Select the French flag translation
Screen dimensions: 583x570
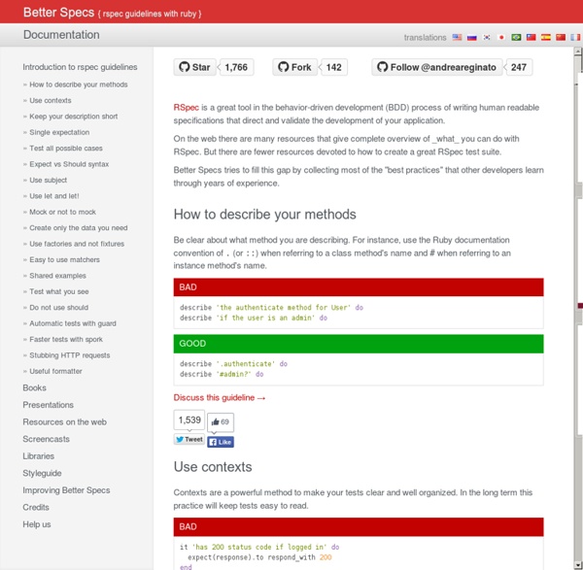(575, 37)
